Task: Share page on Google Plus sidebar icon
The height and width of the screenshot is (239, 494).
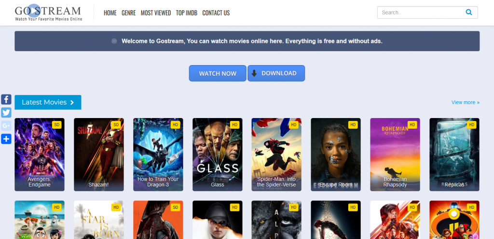Action: (6, 126)
